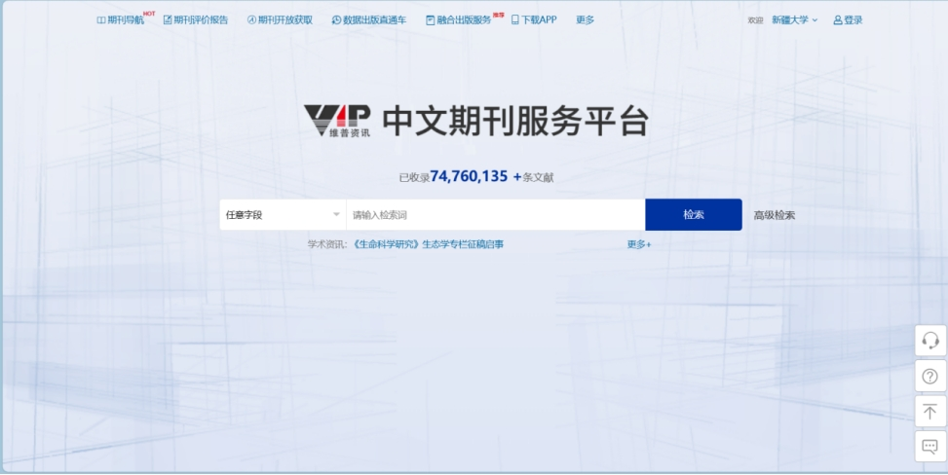Open 数据出版直通车 menu item
Screen dimensions: 948x475
click(374, 19)
